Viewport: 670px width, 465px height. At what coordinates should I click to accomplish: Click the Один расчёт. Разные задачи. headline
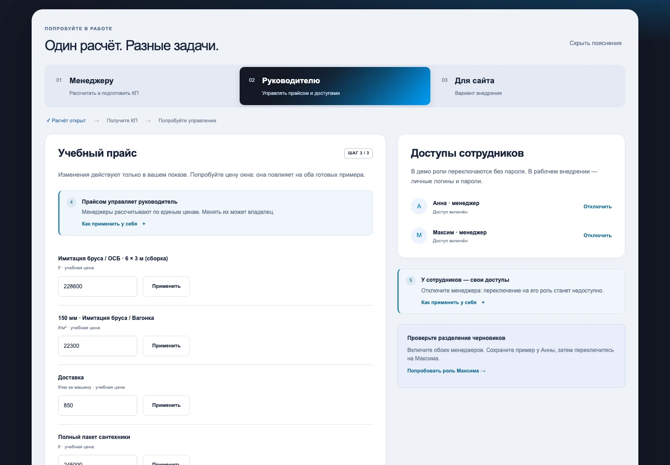[x=132, y=46]
